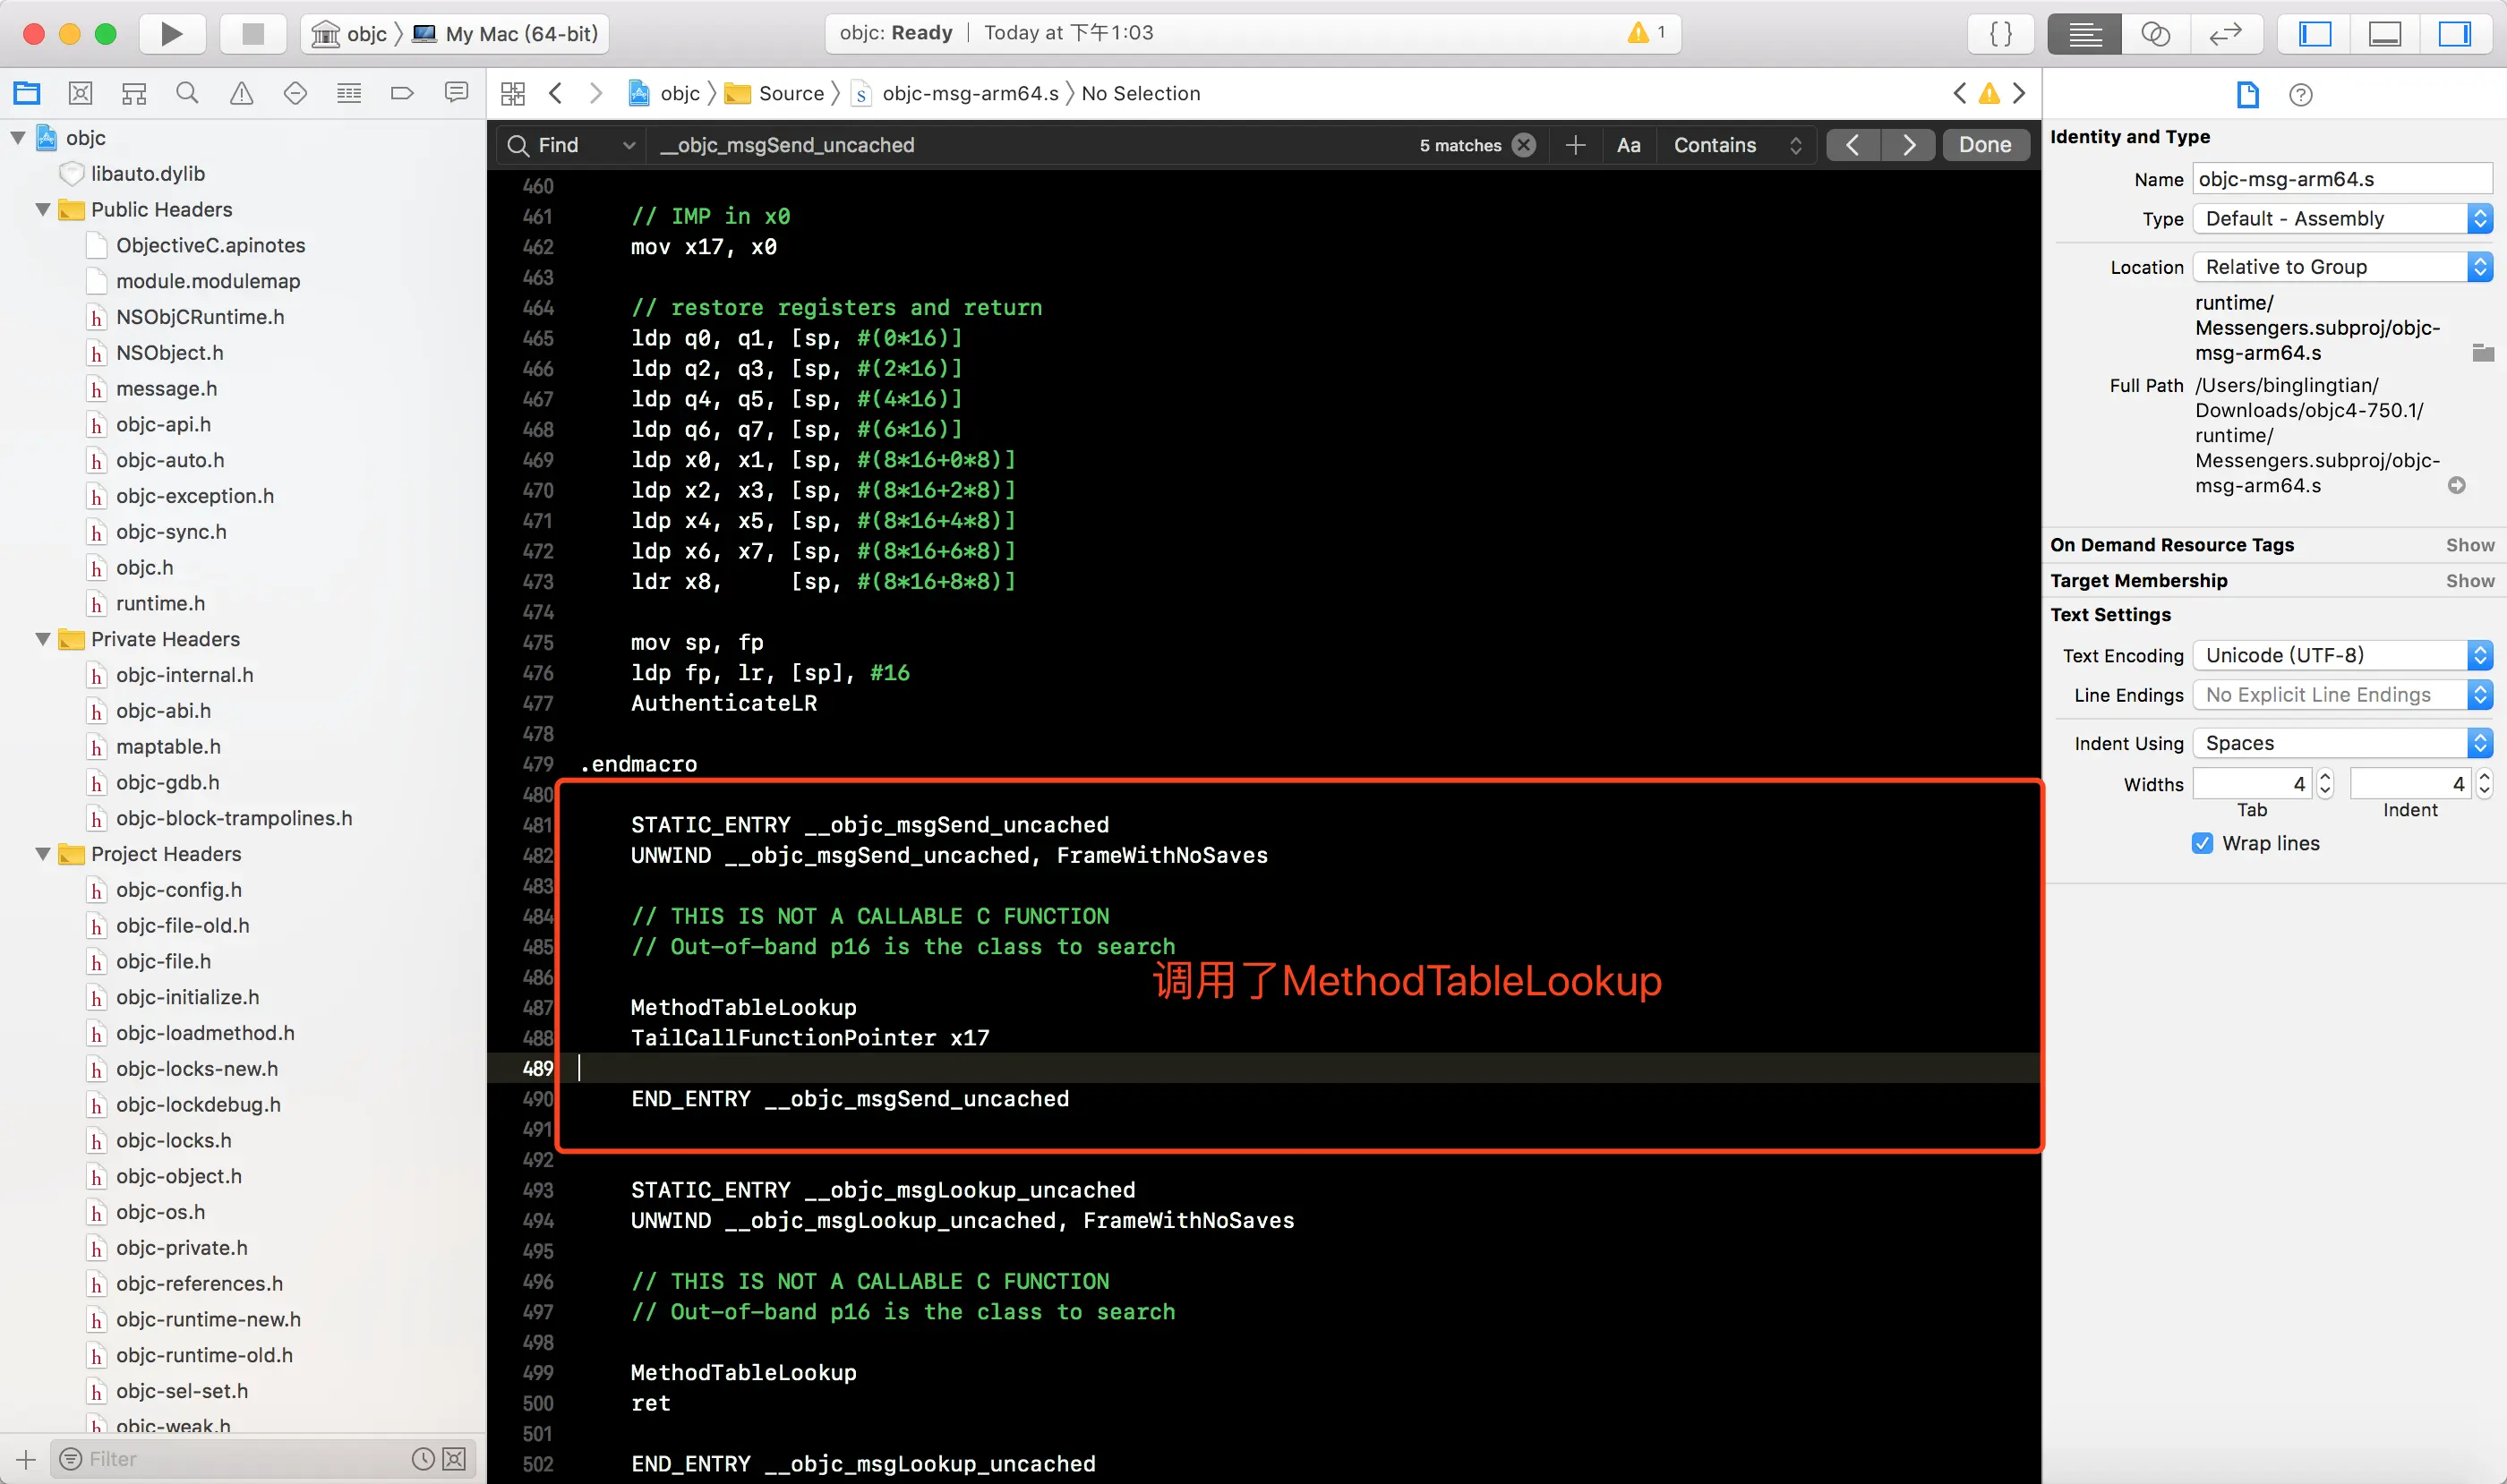Open the Text Encoding dropdown

(x=2341, y=655)
